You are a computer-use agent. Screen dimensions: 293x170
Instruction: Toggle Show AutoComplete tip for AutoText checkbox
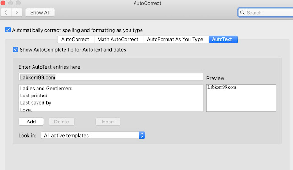point(15,49)
